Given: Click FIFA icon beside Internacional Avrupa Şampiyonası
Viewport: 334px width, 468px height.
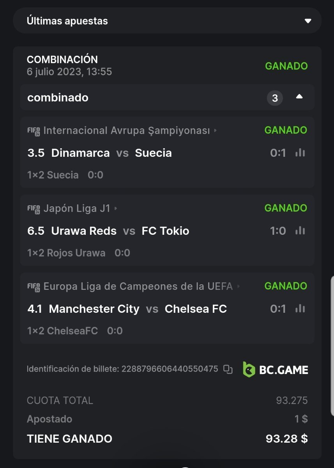Looking at the screenshot, I should [34, 131].
